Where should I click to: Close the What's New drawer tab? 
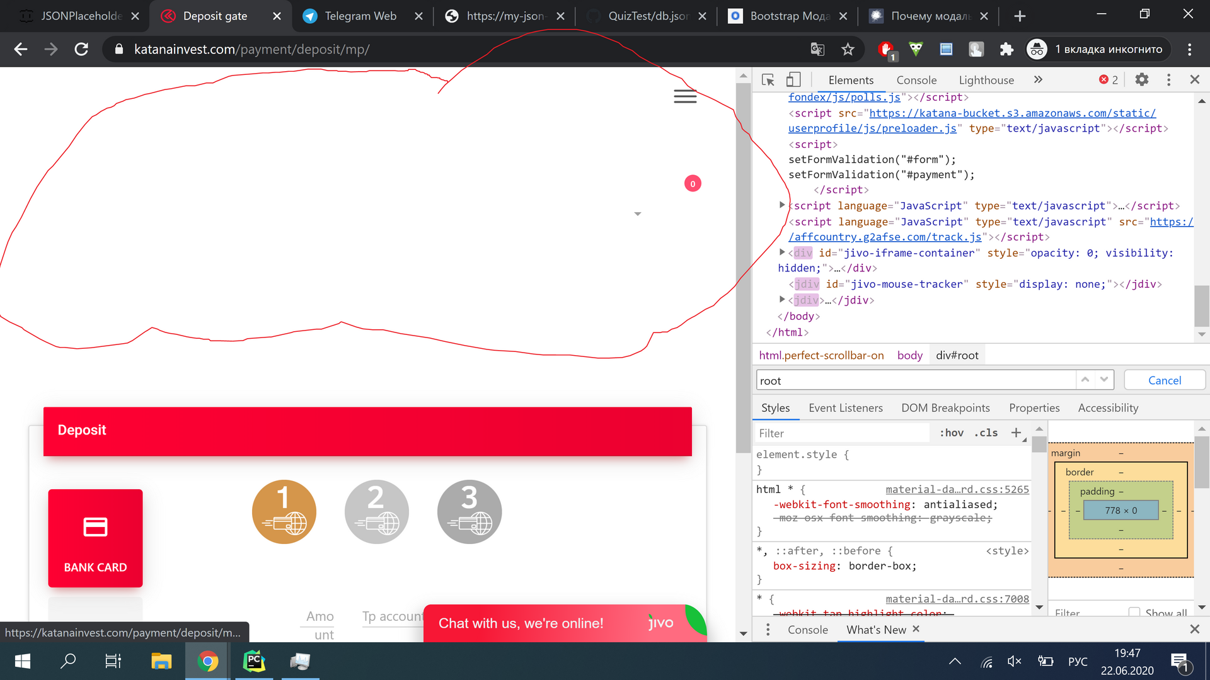(x=916, y=629)
